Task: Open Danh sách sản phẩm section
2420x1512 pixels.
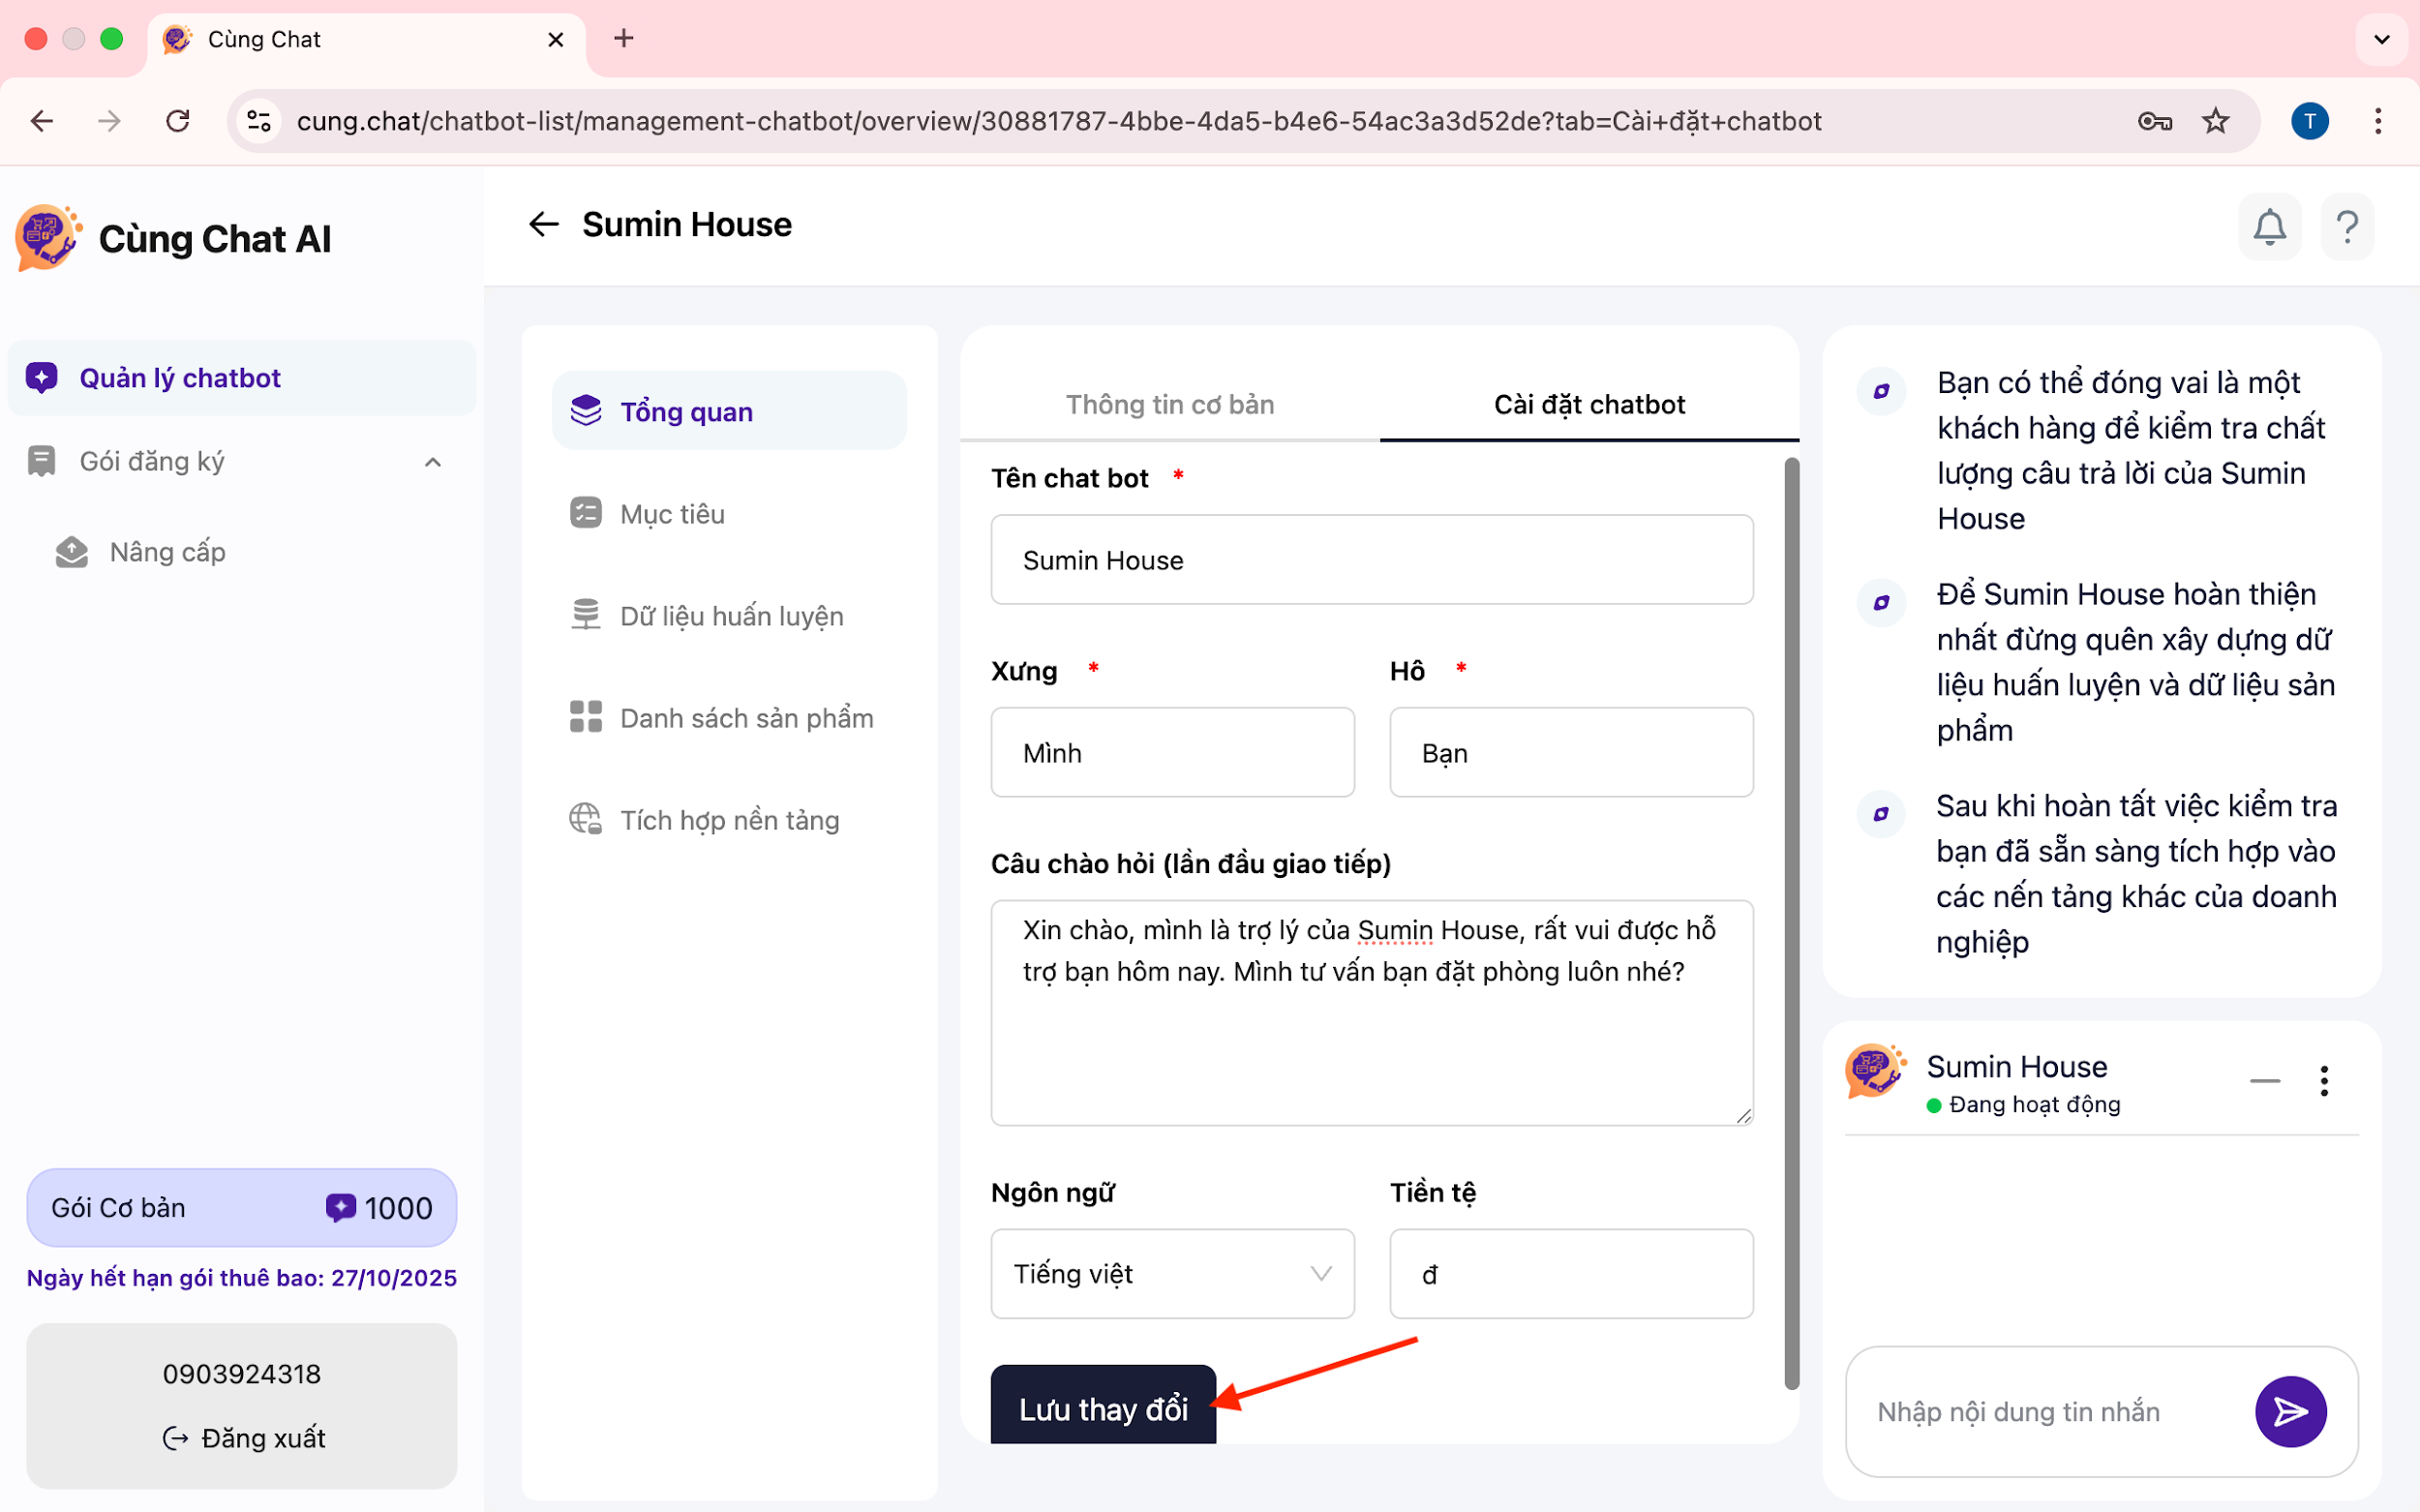Action: point(746,718)
